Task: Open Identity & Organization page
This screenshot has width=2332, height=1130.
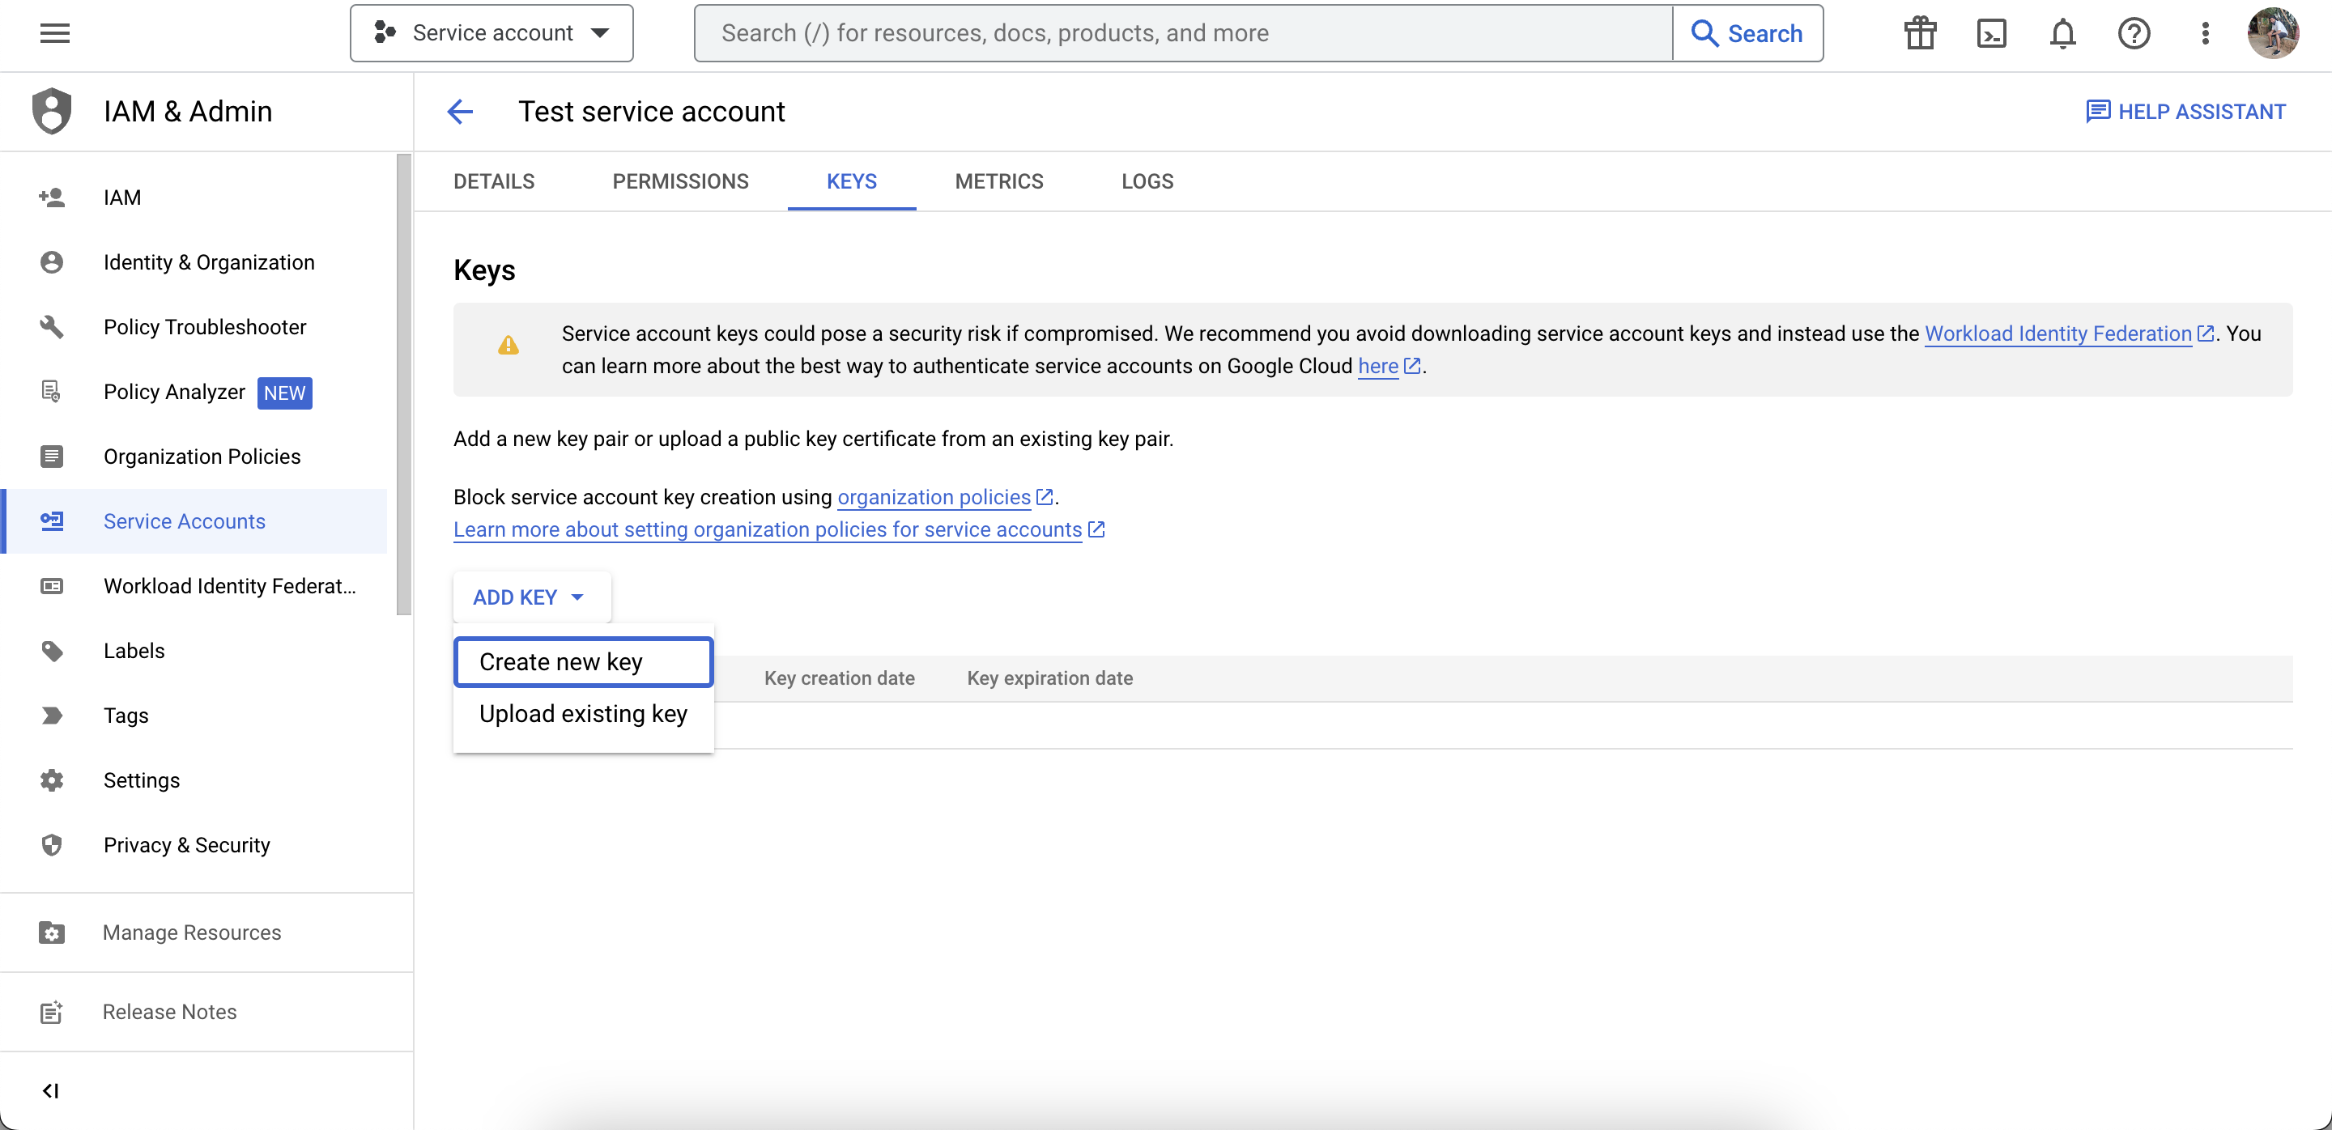Action: [x=194, y=262]
